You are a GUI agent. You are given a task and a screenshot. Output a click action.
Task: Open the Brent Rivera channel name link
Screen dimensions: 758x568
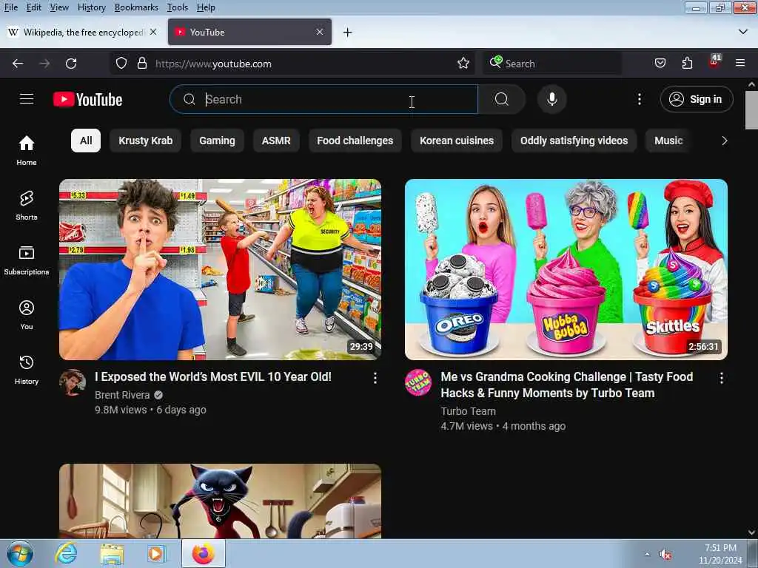pyautogui.click(x=122, y=395)
